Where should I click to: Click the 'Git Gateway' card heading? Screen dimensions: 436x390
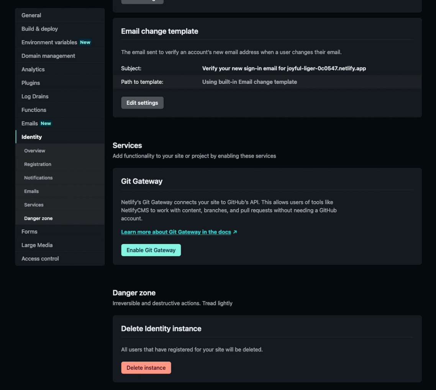142,181
